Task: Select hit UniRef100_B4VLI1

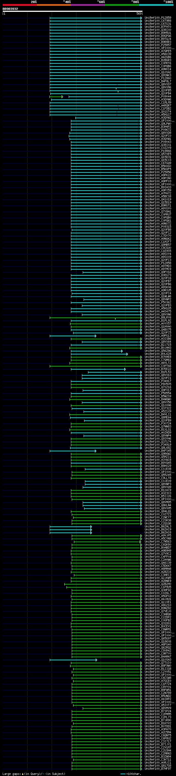Action: 158,414
